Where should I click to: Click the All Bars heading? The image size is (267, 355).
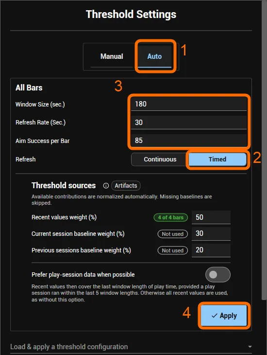(x=29, y=88)
